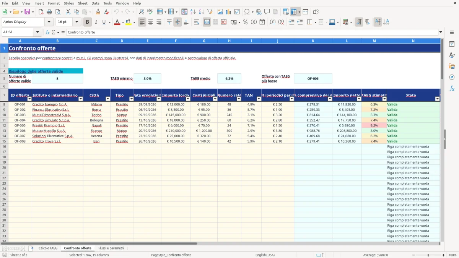Click the Insert Chart icon
This screenshot has height=258, width=459.
tap(229, 12)
